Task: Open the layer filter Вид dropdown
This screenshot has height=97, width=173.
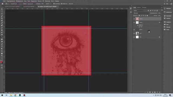Action: point(139,11)
